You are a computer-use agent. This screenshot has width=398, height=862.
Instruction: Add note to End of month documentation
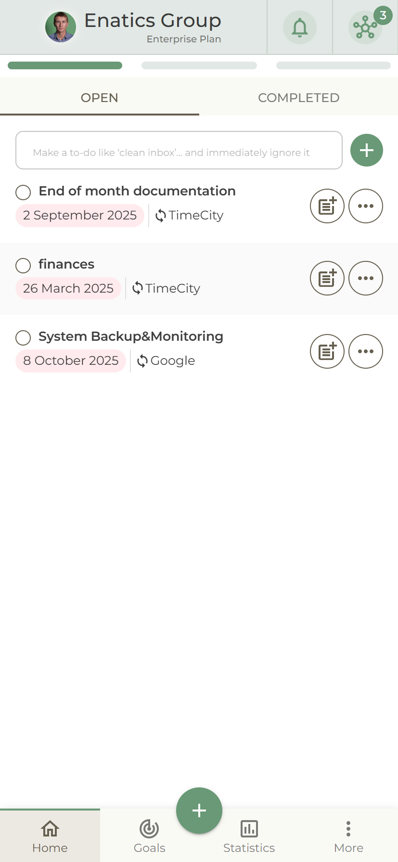[x=327, y=206]
